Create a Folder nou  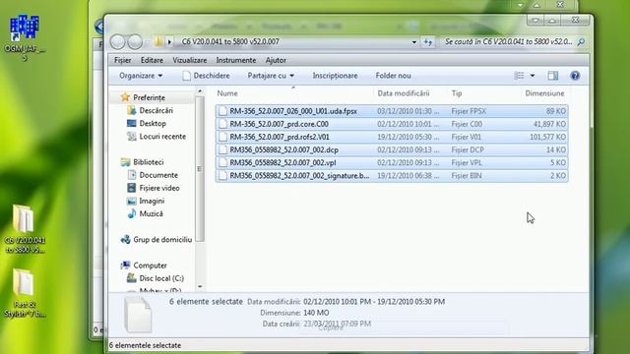tap(394, 76)
